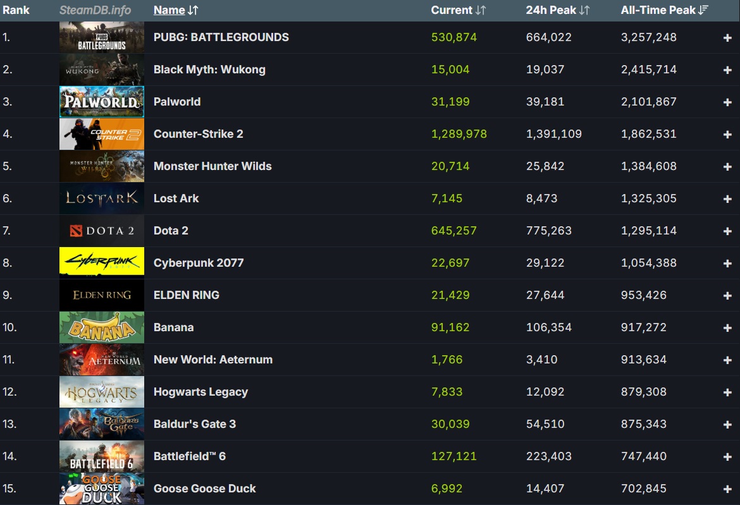Click the plus icon for PUBG: BATTLEGROUNDS
Image resolution: width=740 pixels, height=505 pixels.
[x=727, y=38]
